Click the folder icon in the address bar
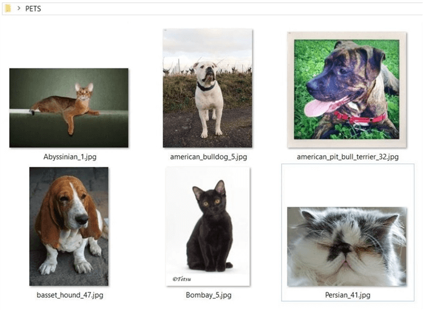 [x=8, y=8]
